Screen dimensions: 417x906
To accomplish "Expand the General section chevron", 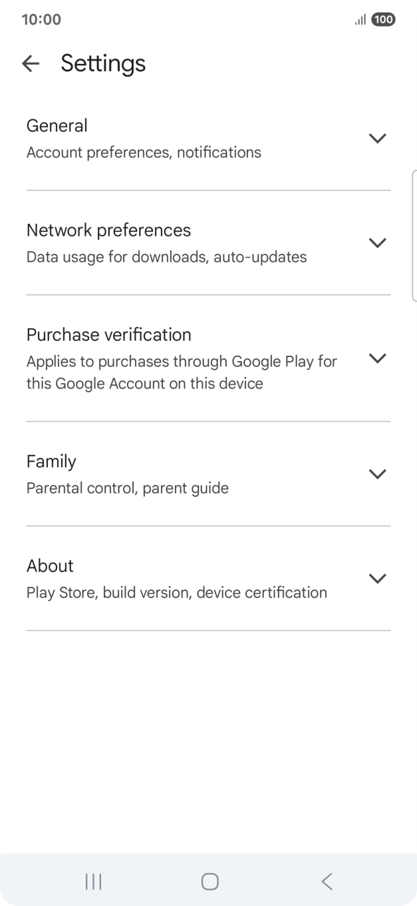I will coord(377,139).
